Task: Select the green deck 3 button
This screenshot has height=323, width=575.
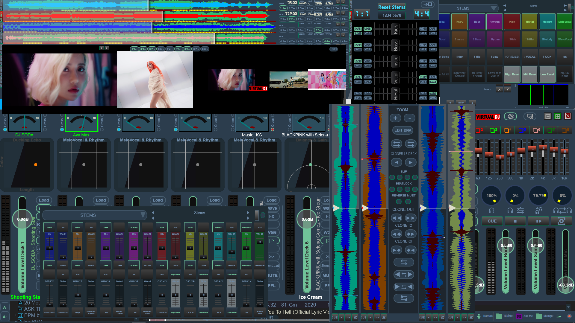Action: [x=494, y=130]
